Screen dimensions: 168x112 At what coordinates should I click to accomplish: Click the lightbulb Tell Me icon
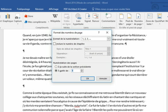[93, 9]
